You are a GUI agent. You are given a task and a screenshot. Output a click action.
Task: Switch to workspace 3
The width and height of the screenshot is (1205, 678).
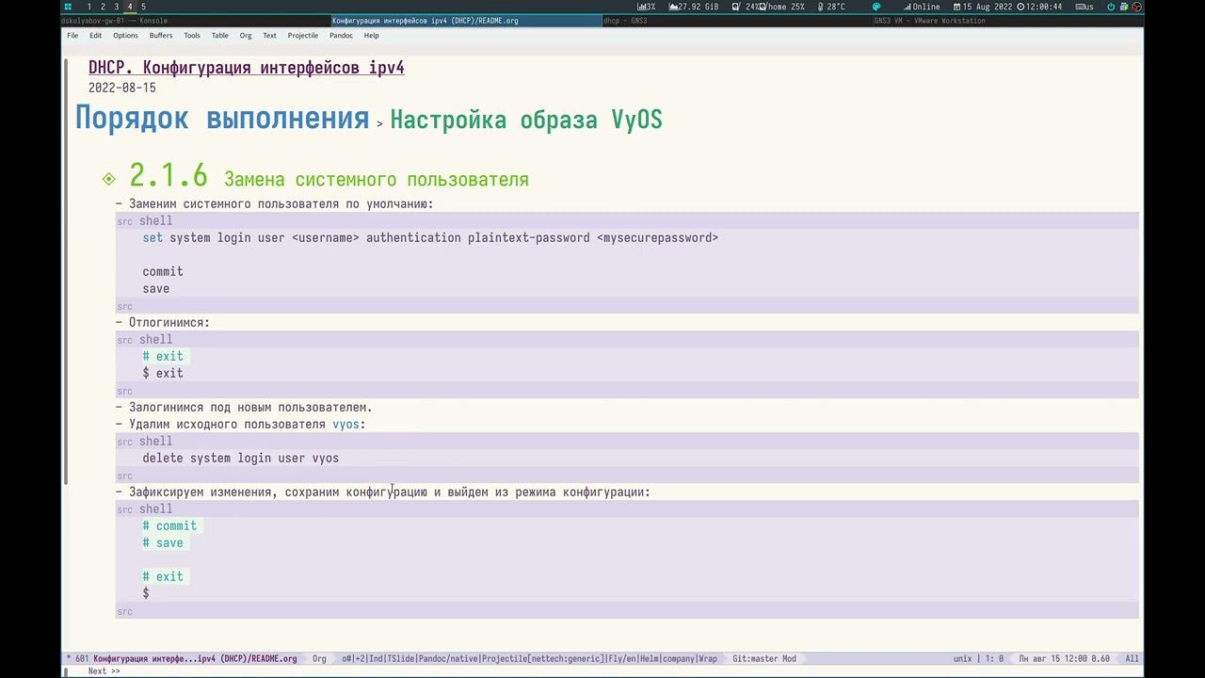click(117, 7)
